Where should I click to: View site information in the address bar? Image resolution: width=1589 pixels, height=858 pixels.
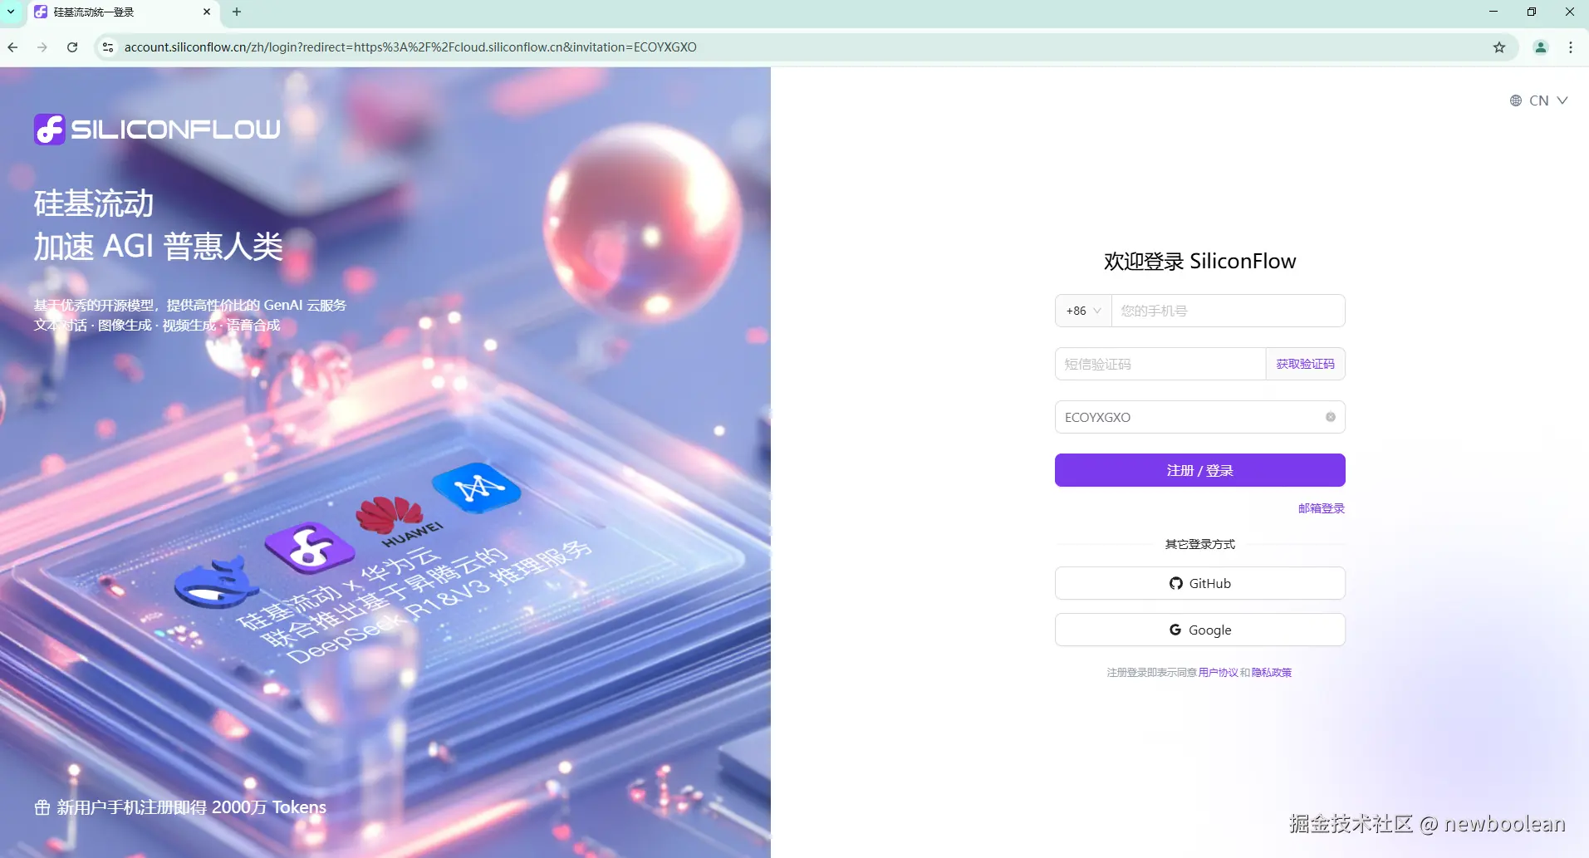pyautogui.click(x=108, y=47)
